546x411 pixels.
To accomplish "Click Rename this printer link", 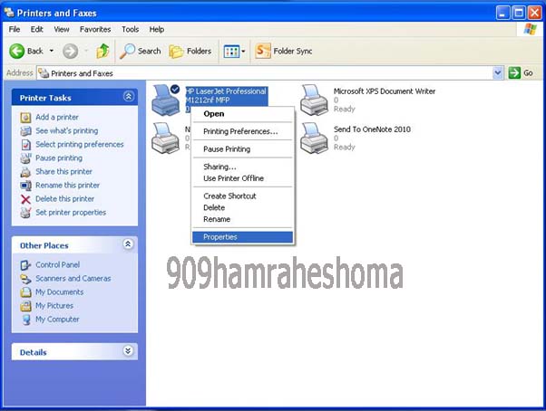I will (x=67, y=186).
